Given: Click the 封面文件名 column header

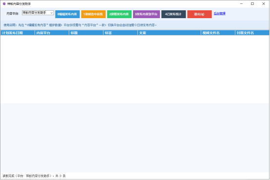Looking at the screenshot, I should point(252,33).
